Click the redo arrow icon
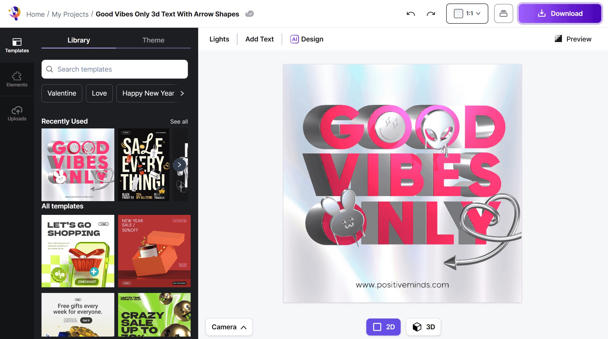Viewport: 608px width, 339px height. [431, 14]
